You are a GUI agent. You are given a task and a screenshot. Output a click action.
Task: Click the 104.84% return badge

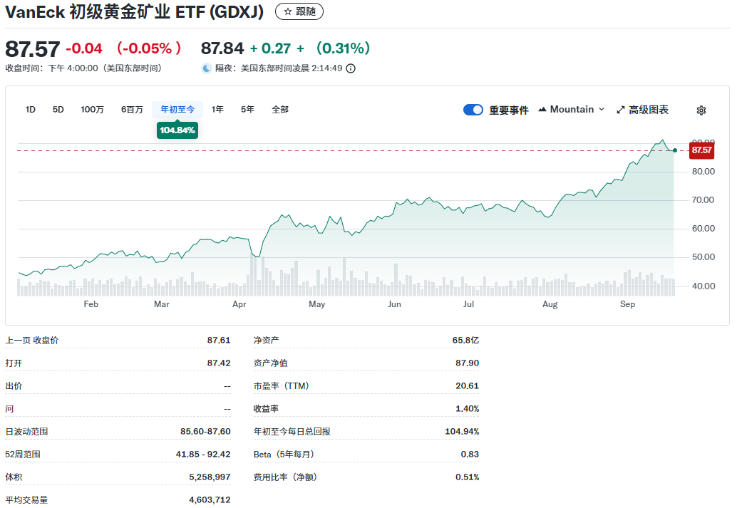(177, 130)
